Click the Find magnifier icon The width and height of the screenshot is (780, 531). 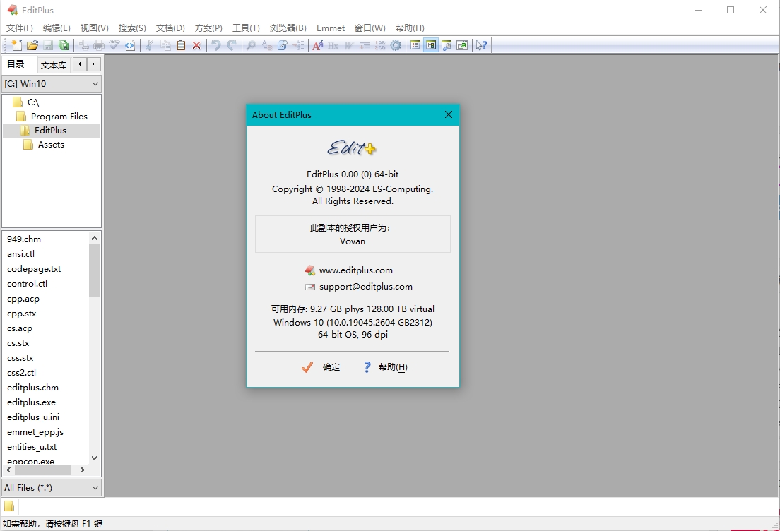pyautogui.click(x=252, y=45)
